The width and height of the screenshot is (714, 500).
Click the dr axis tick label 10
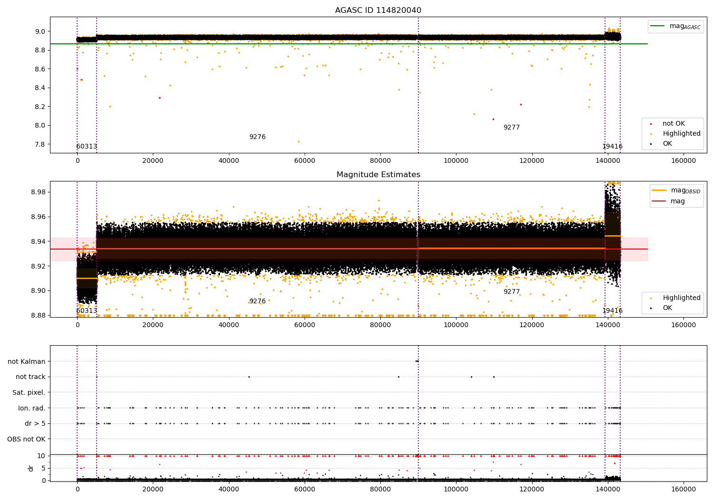pyautogui.click(x=41, y=456)
